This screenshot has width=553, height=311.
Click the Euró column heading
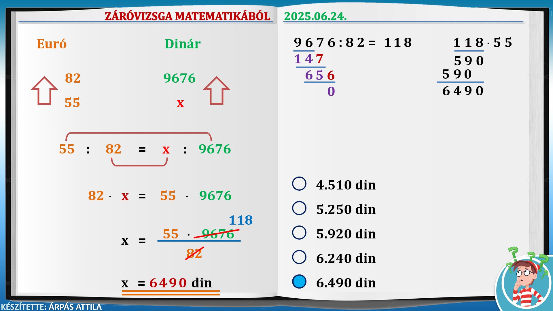click(52, 44)
